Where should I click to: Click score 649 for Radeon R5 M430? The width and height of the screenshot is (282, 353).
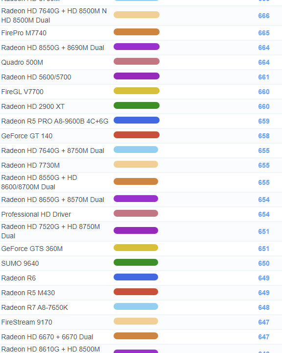264,293
